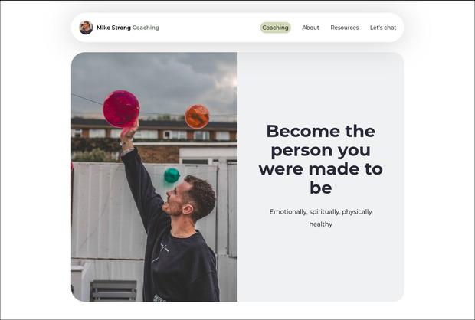Screen dimensions: 475x320
Task: Click the Mike Strong avatar photo
Action: tap(86, 28)
